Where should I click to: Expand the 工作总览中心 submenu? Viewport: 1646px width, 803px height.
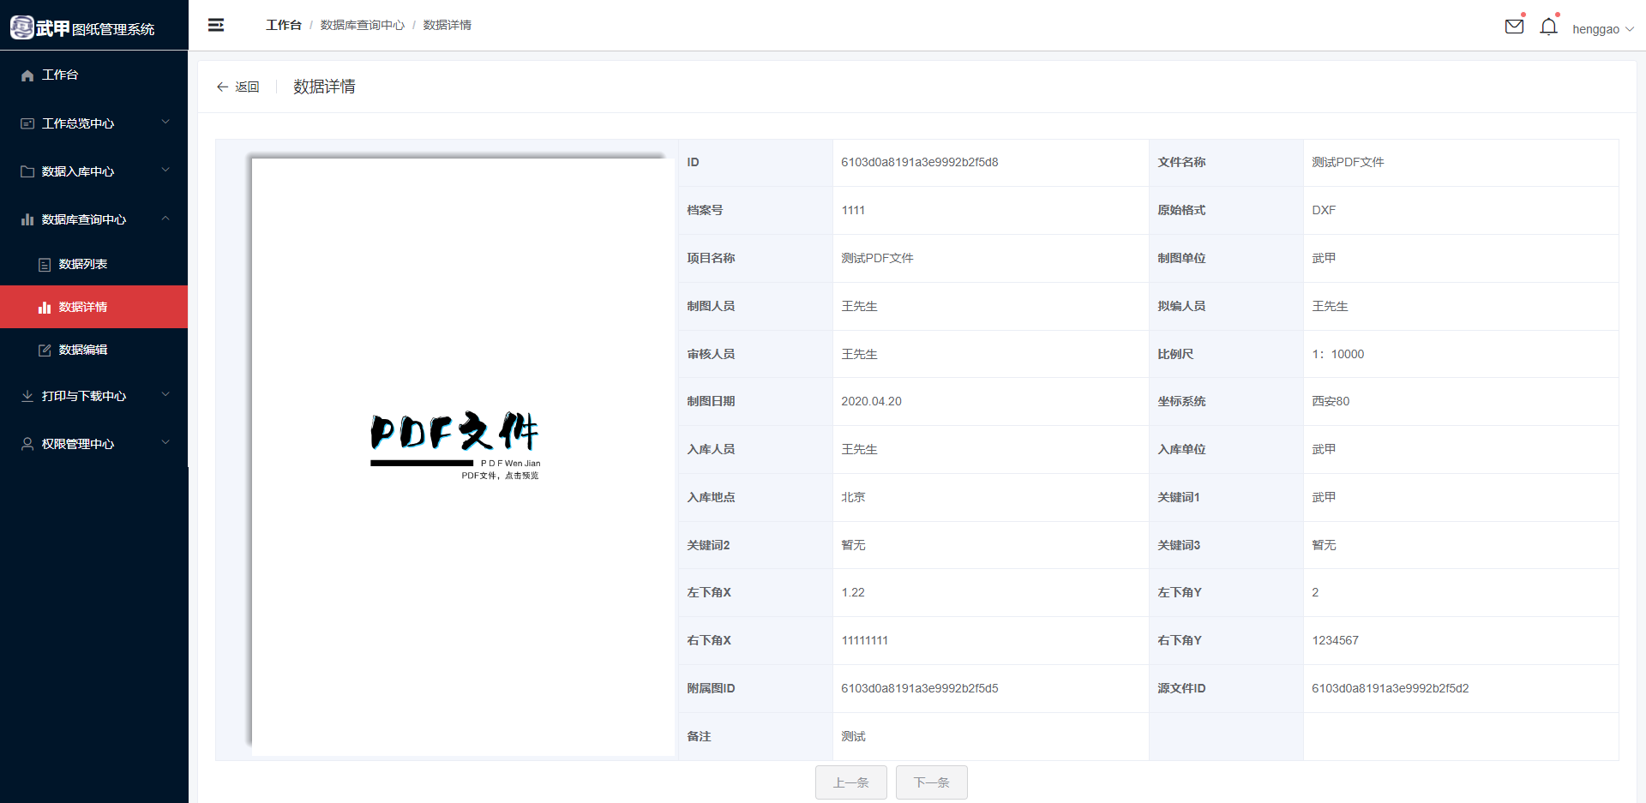(165, 123)
